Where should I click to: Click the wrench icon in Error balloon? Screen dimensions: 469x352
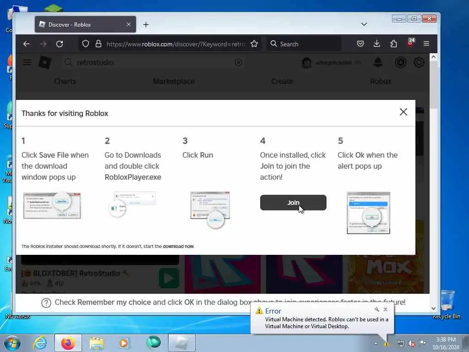377,309
